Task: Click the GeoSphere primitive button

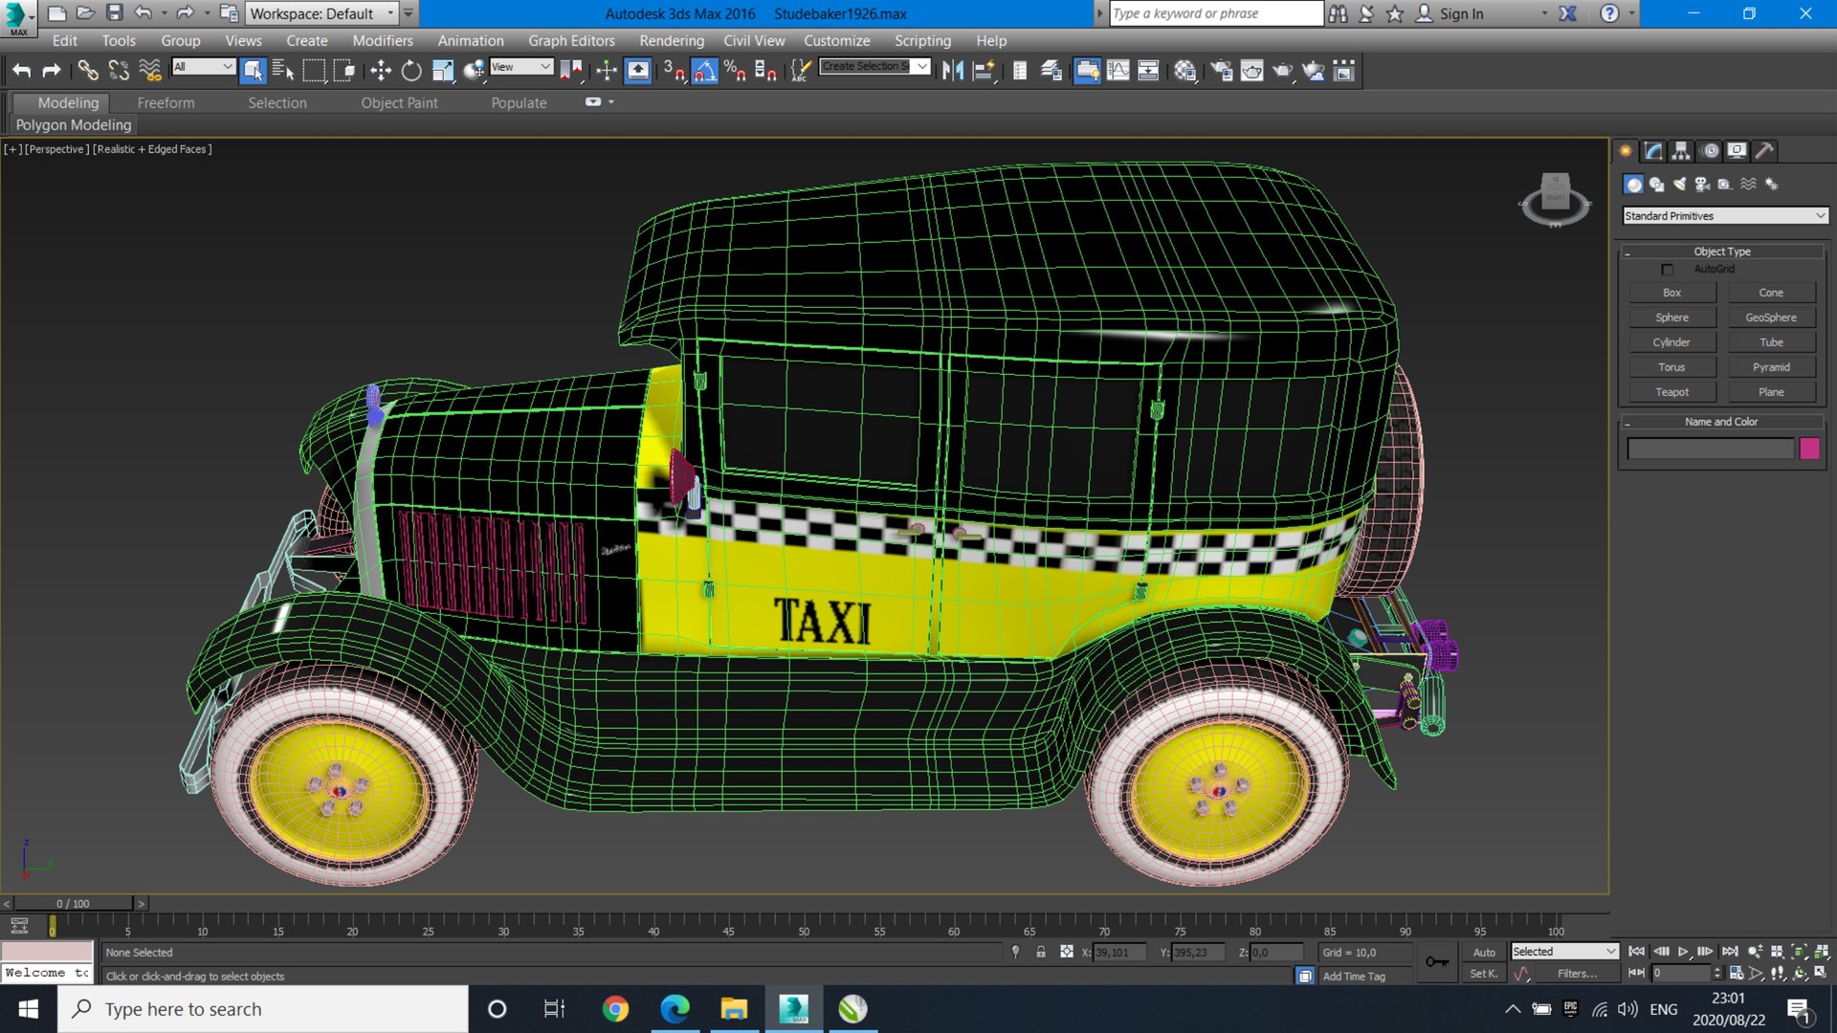Action: pyautogui.click(x=1771, y=318)
